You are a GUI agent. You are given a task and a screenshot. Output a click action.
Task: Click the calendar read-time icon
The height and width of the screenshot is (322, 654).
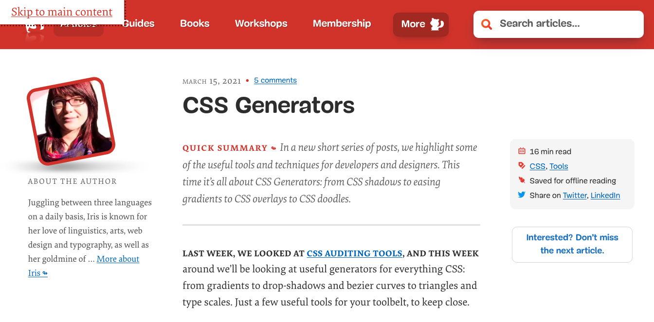click(x=522, y=151)
